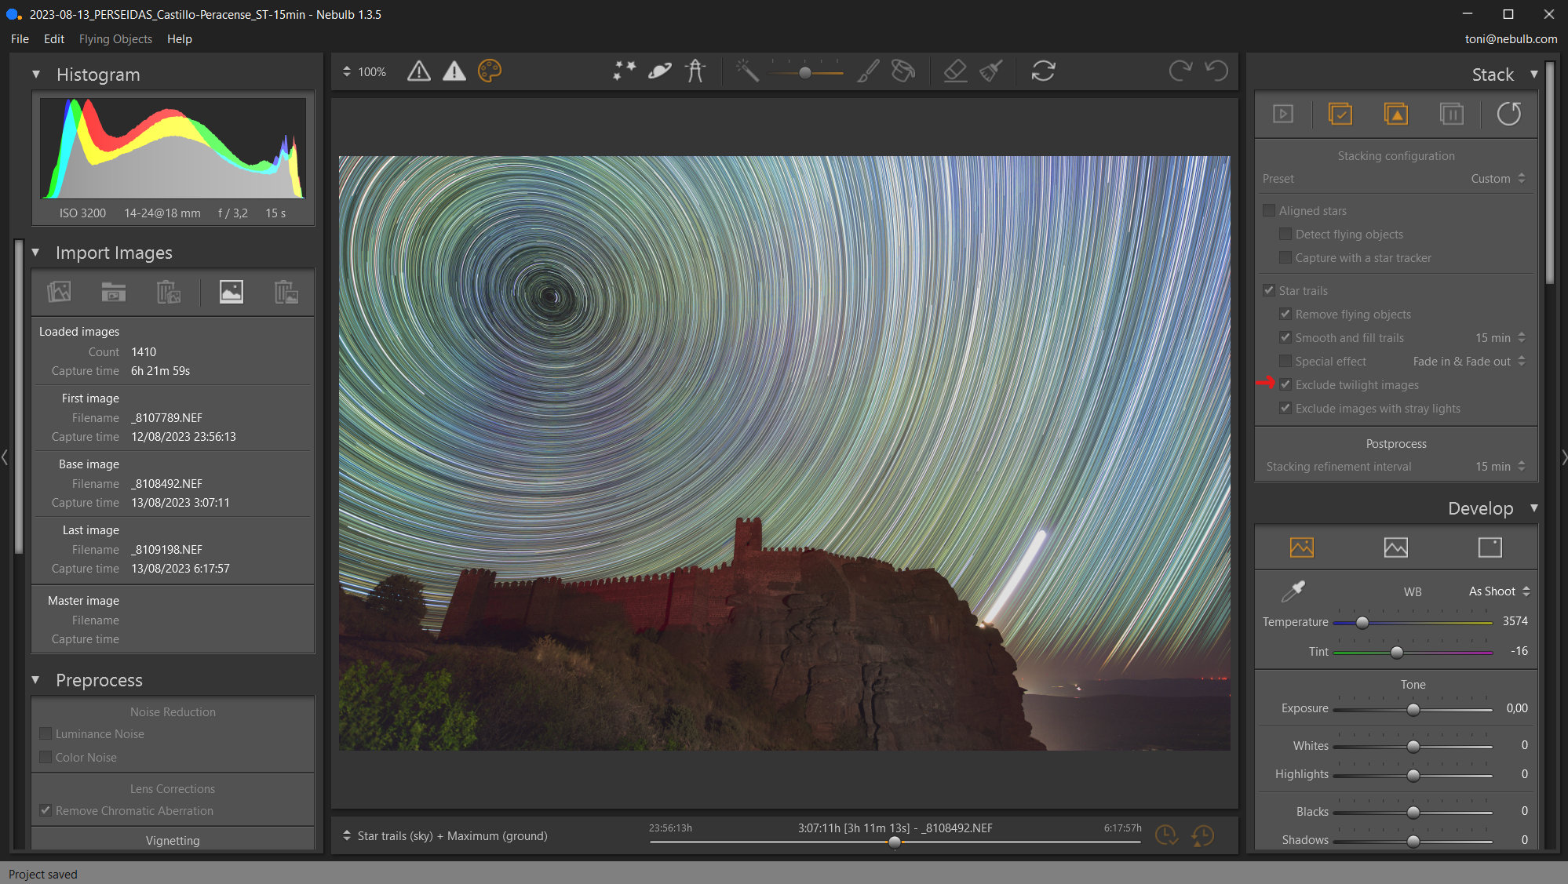This screenshot has height=884, width=1568.
Task: Click the shadow clipping warning triangle icon
Action: (x=419, y=71)
